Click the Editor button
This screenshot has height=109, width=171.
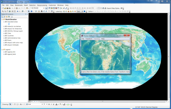coord(91,11)
